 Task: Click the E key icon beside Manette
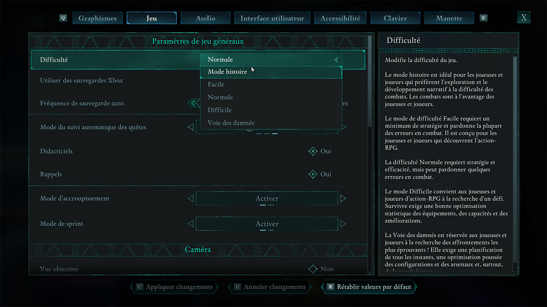point(483,18)
